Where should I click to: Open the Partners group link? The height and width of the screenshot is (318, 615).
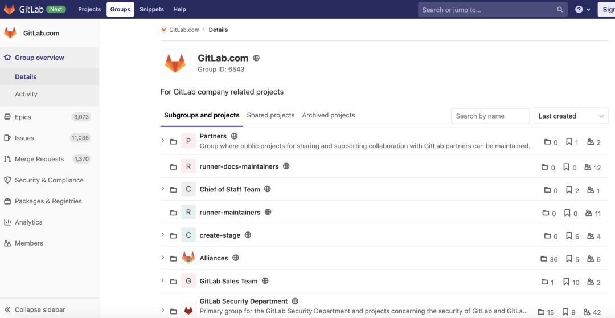pos(213,136)
